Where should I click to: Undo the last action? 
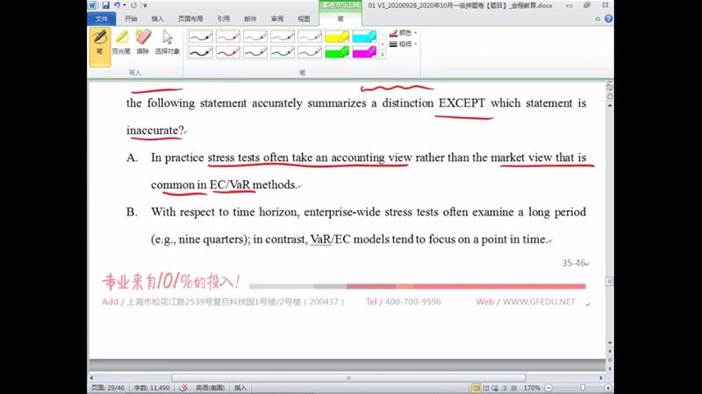point(117,5)
